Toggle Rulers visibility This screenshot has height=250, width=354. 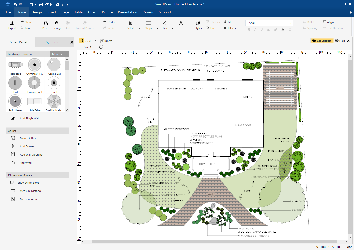point(106,41)
